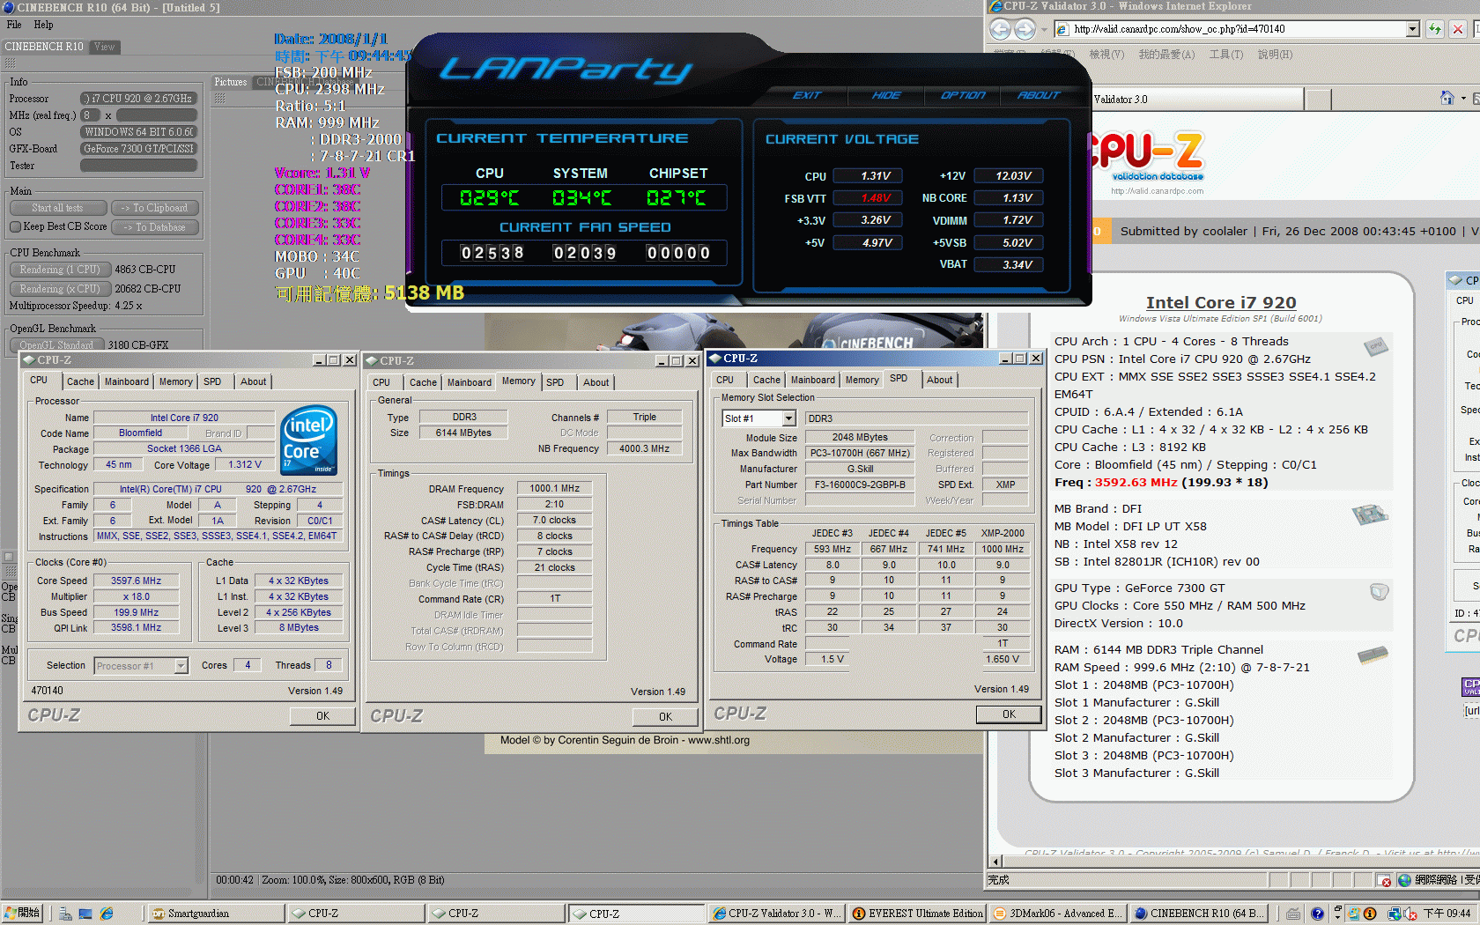Click the Rendering (1 CPU) button

click(x=60, y=270)
